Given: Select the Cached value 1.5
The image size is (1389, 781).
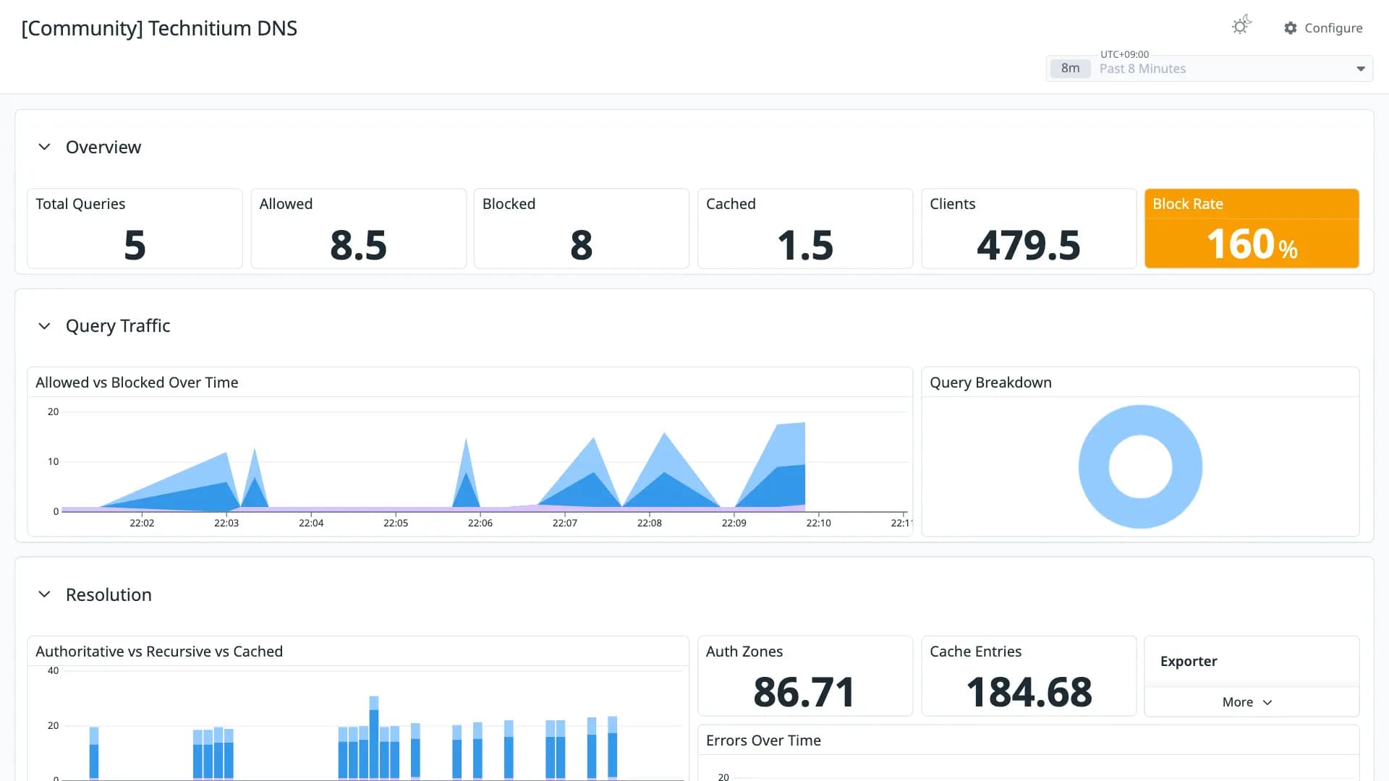Looking at the screenshot, I should [804, 245].
